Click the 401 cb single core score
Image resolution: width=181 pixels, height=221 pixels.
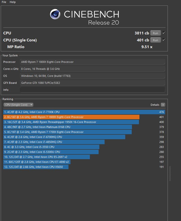click(143, 40)
